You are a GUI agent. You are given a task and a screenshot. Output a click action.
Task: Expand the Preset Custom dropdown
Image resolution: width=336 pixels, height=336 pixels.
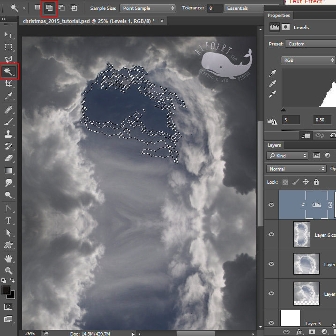point(309,44)
